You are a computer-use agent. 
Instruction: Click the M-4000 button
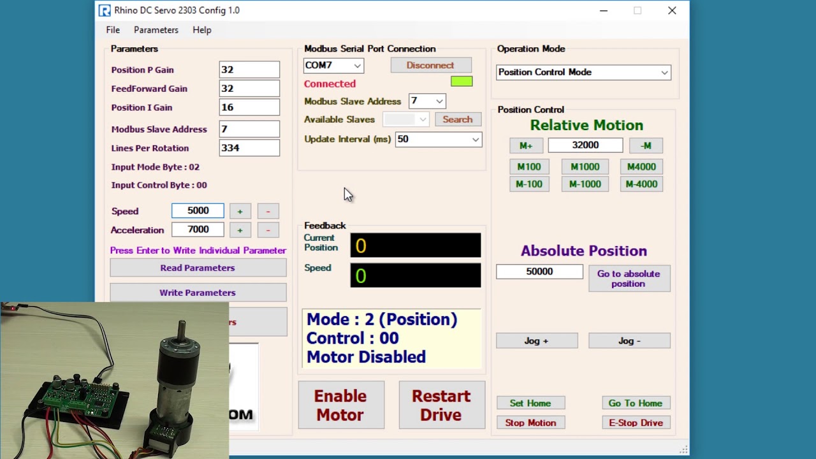[641, 184]
